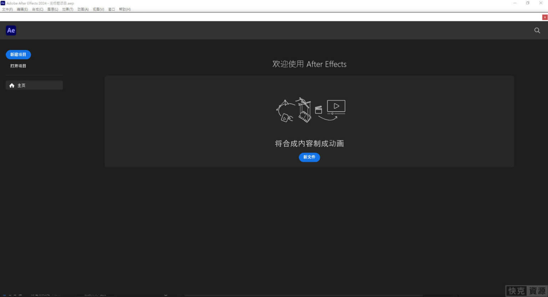Click the '将合成内容制成动画' text

click(x=309, y=144)
